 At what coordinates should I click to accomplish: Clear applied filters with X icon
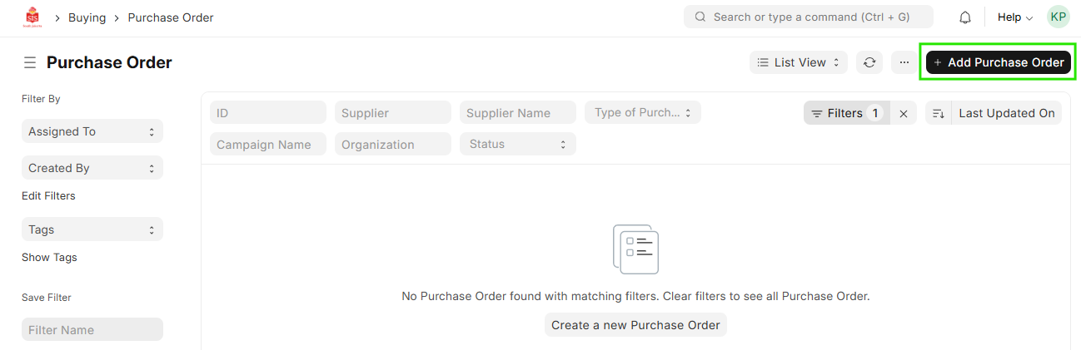(904, 114)
